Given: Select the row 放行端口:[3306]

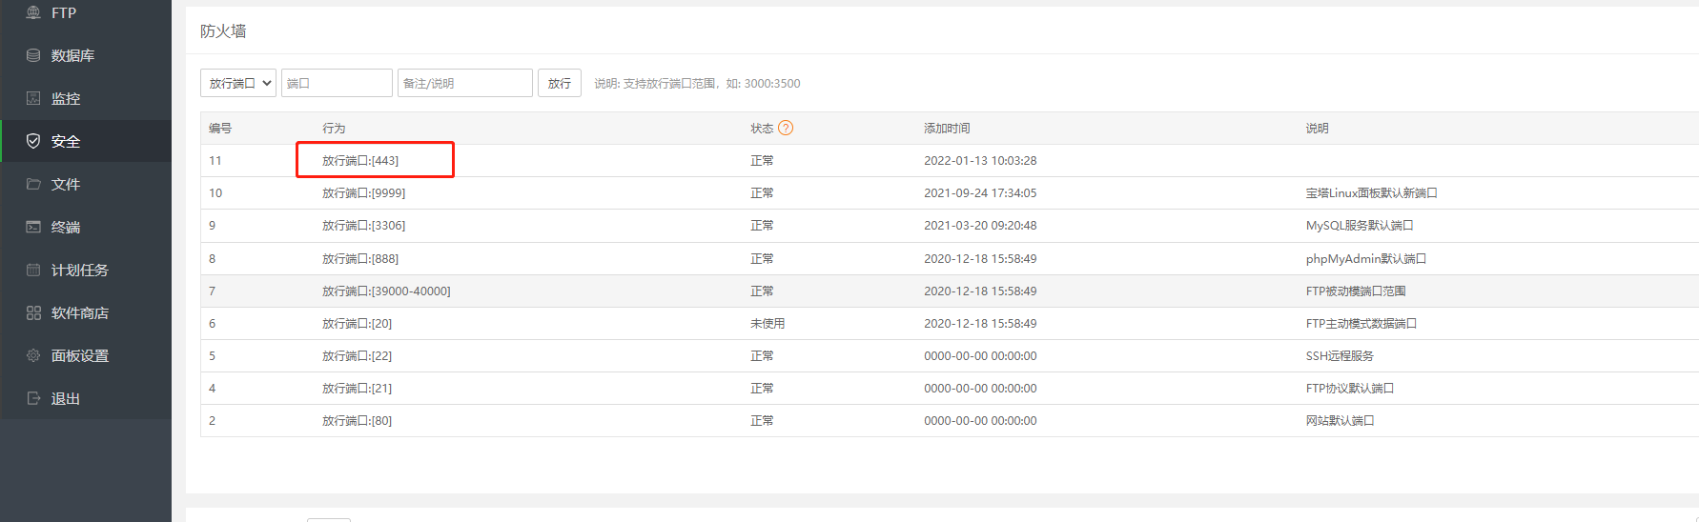Looking at the screenshot, I should [x=950, y=225].
